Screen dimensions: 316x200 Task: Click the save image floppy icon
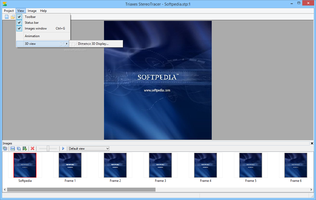(x=13, y=149)
